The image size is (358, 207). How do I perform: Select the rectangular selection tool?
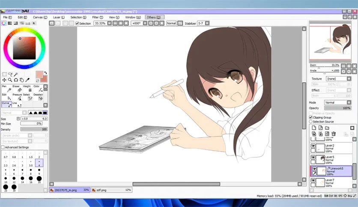tap(4, 74)
